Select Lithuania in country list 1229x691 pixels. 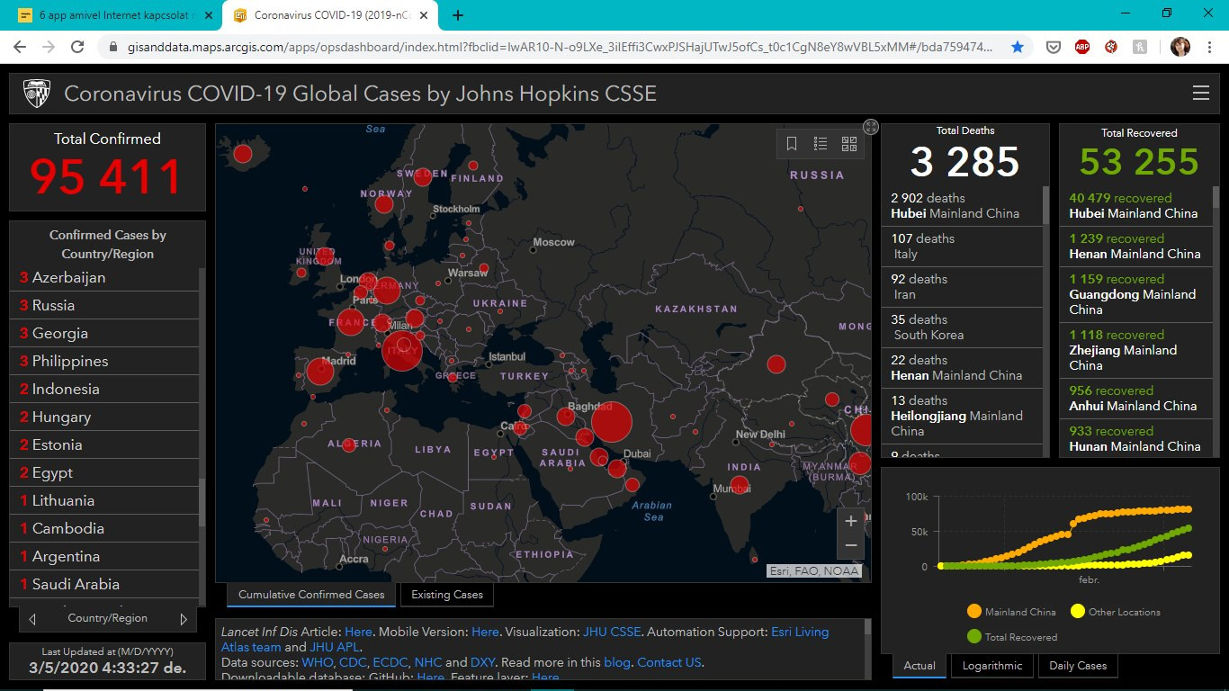(x=104, y=500)
